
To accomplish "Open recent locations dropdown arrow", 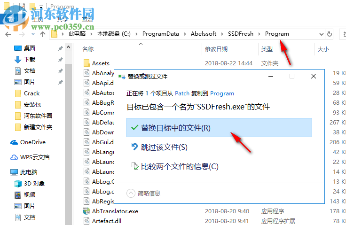I will 33,34.
